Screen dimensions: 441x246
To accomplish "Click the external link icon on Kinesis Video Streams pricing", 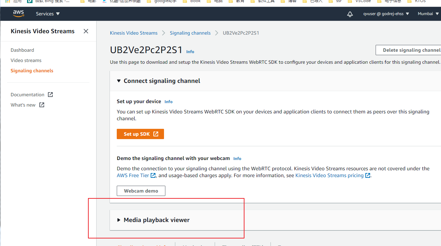I will pyautogui.click(x=368, y=175).
